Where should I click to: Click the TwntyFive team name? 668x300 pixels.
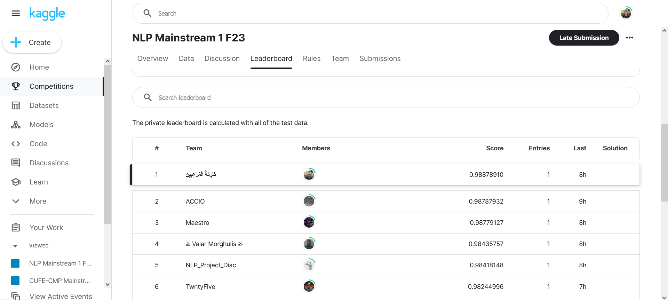tap(200, 287)
